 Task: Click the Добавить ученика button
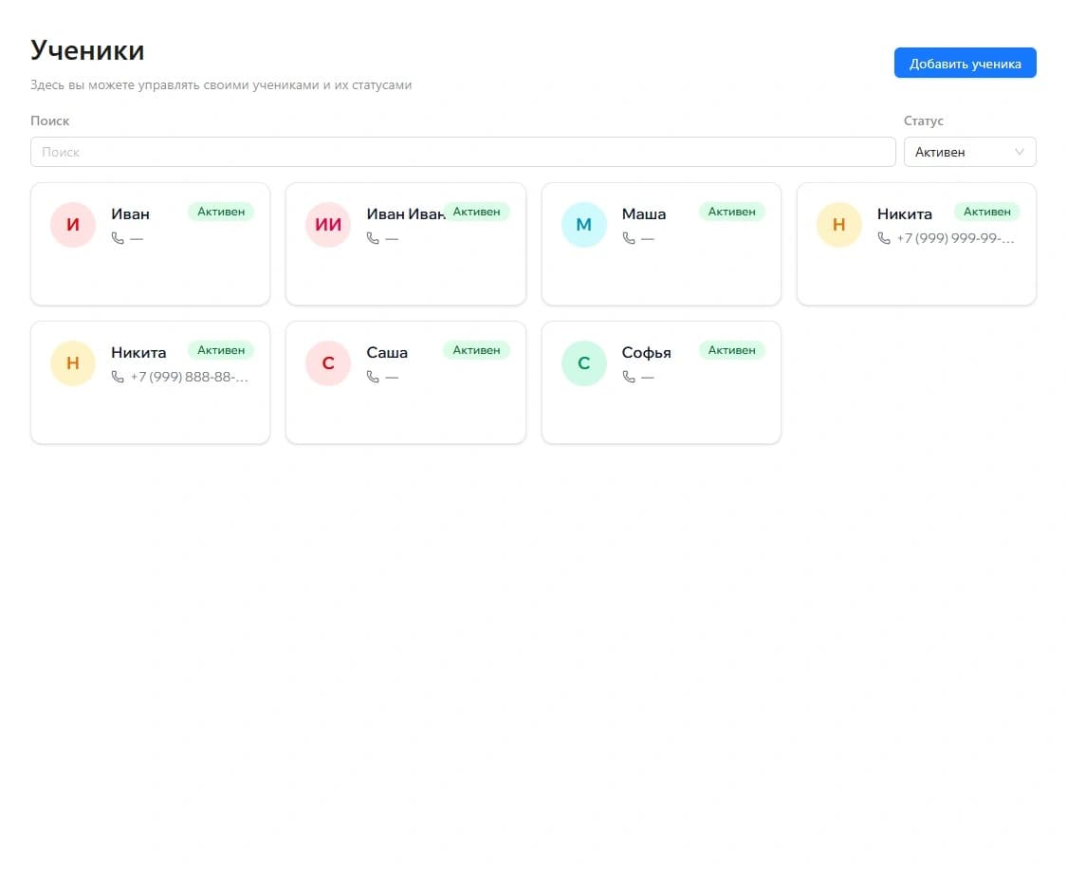965,64
